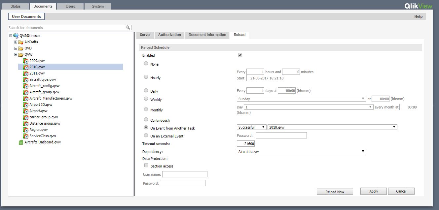Click the Aircrafts Dasboard.qvw document icon
Image resolution: width=439 pixels, height=210 pixels.
(x=21, y=142)
